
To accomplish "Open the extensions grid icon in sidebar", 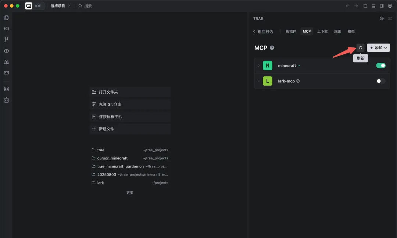I will [7, 89].
